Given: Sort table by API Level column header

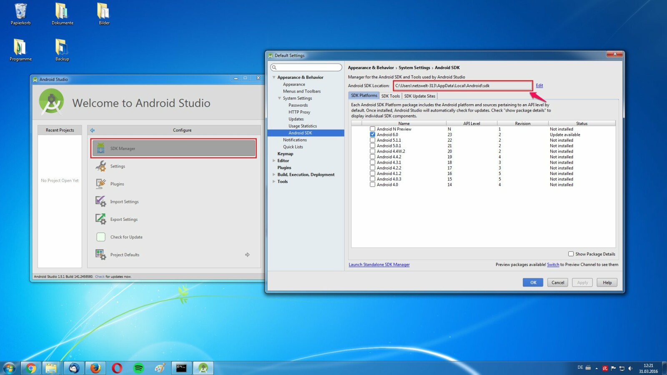Looking at the screenshot, I should pos(471,123).
